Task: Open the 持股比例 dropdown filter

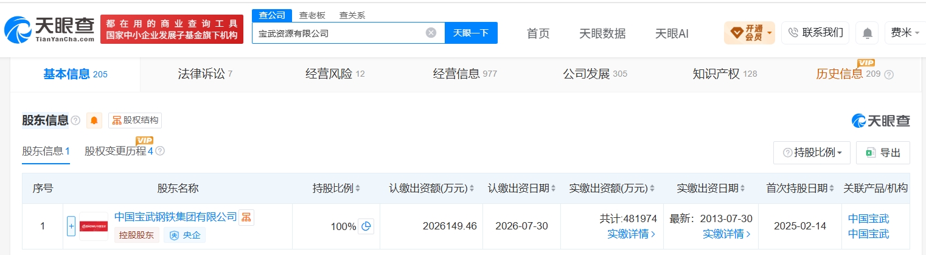Action: tap(812, 153)
